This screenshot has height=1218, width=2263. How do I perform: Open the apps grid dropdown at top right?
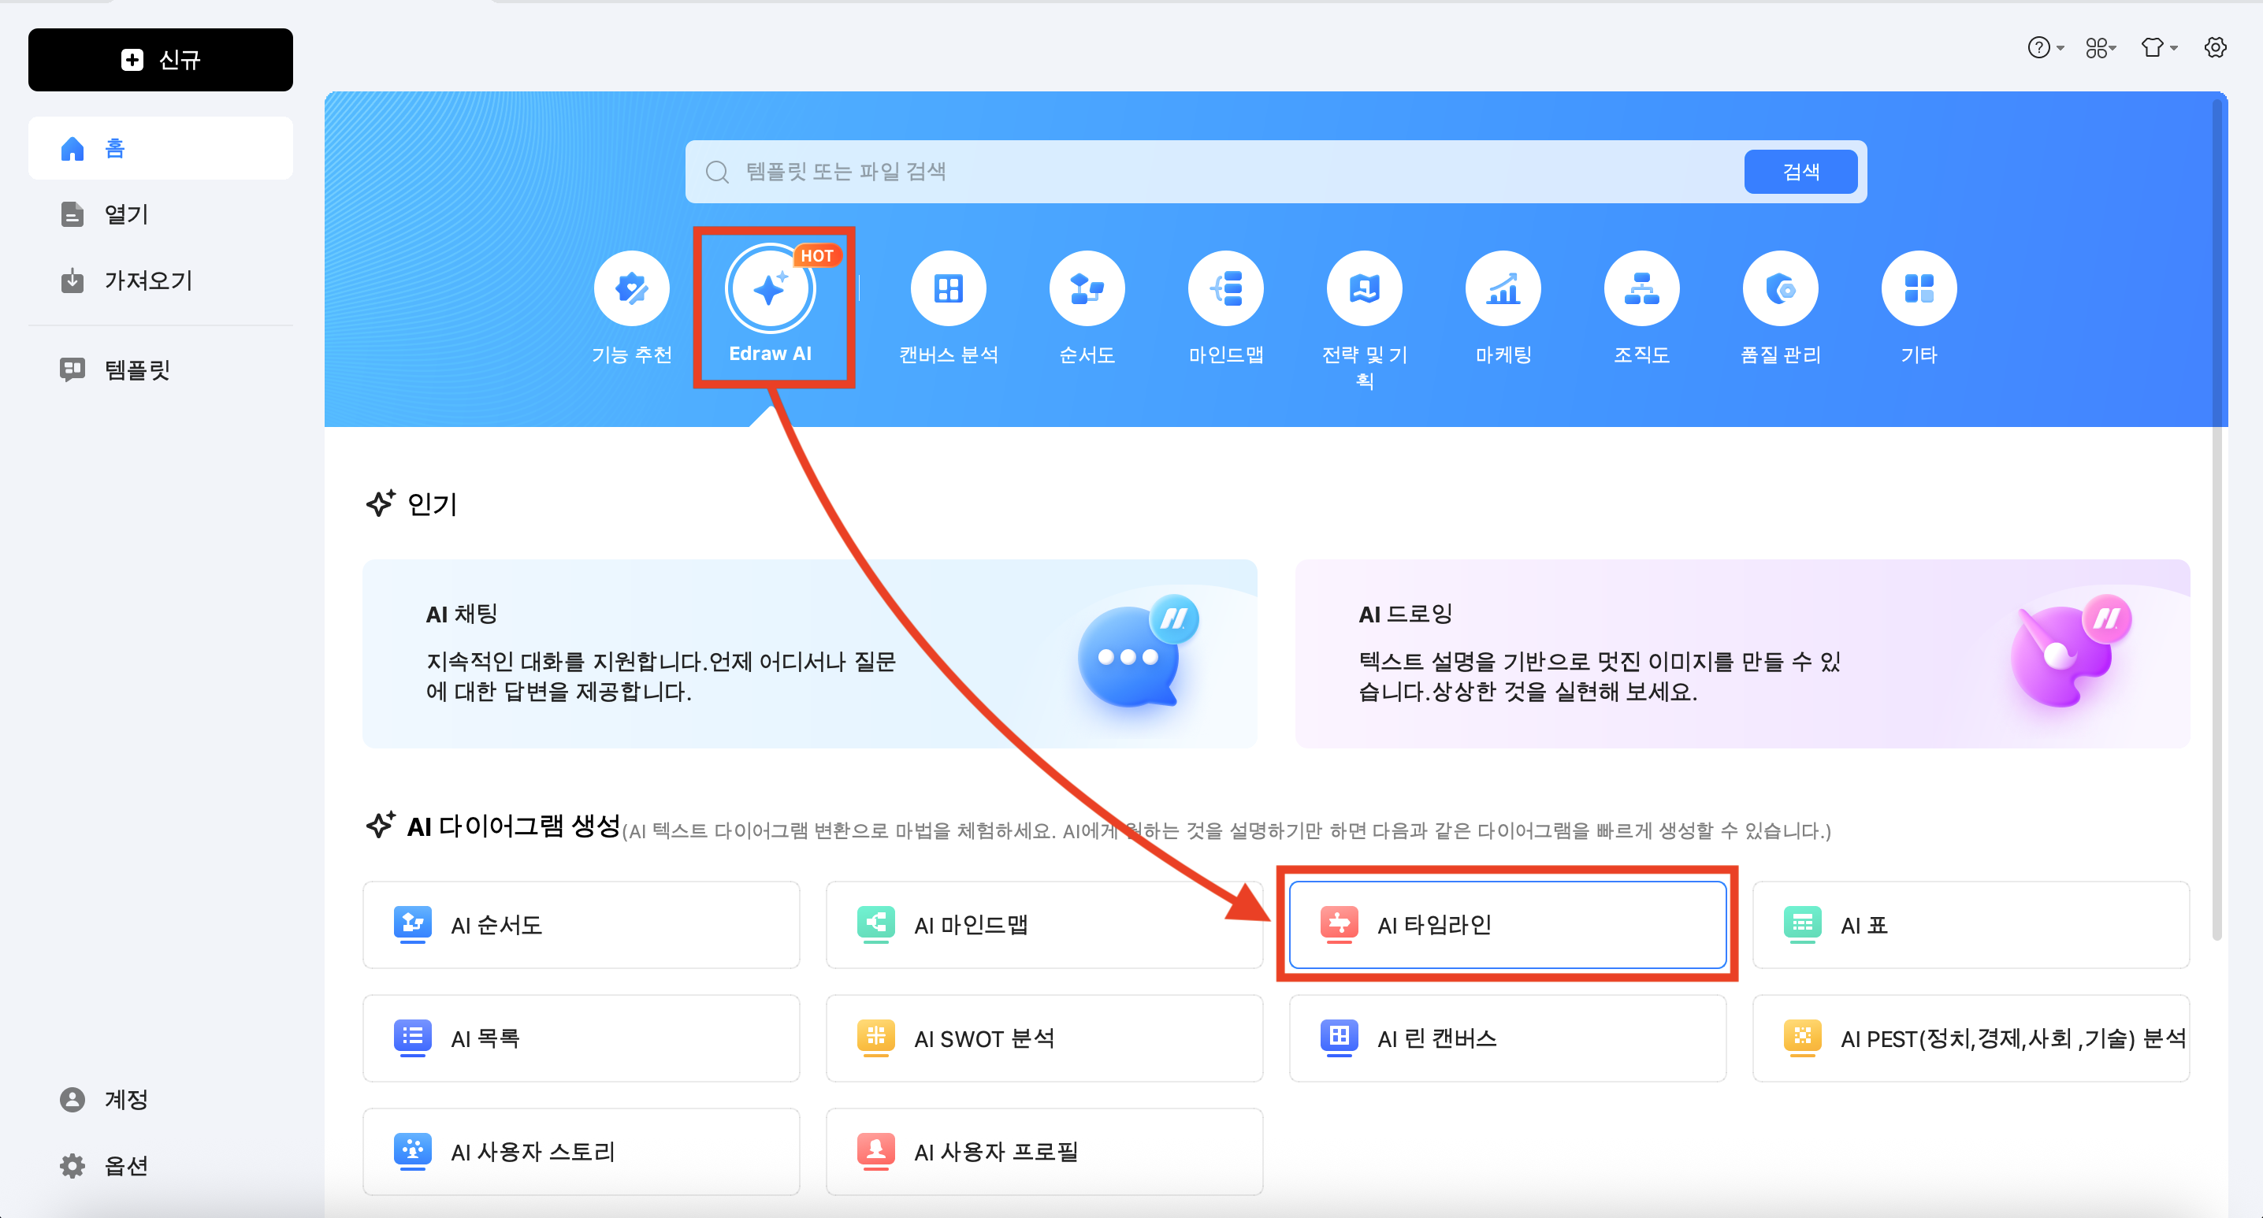click(x=2101, y=47)
